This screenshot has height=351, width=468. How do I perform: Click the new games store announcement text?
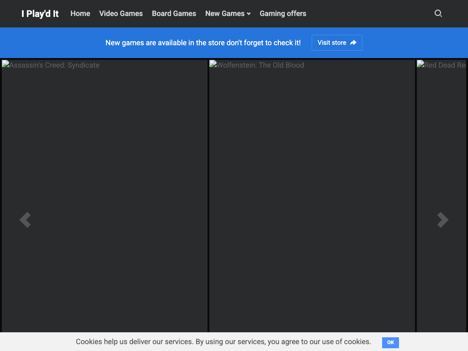pyautogui.click(x=203, y=43)
